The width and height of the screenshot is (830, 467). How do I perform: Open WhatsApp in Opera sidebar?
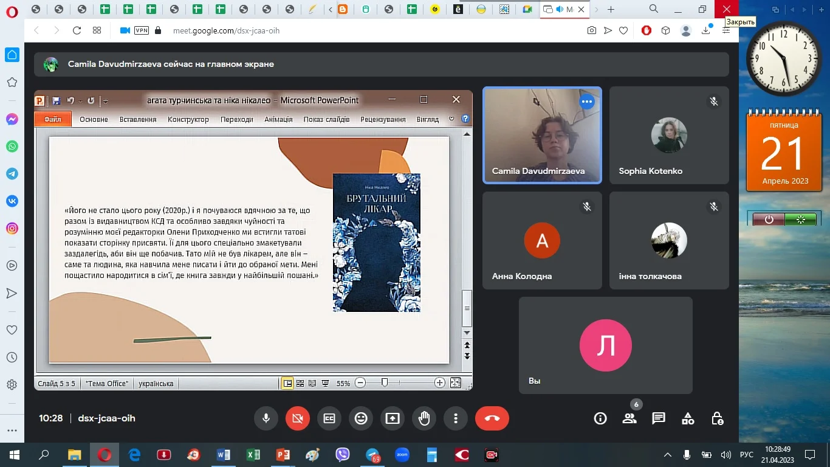pyautogui.click(x=12, y=147)
